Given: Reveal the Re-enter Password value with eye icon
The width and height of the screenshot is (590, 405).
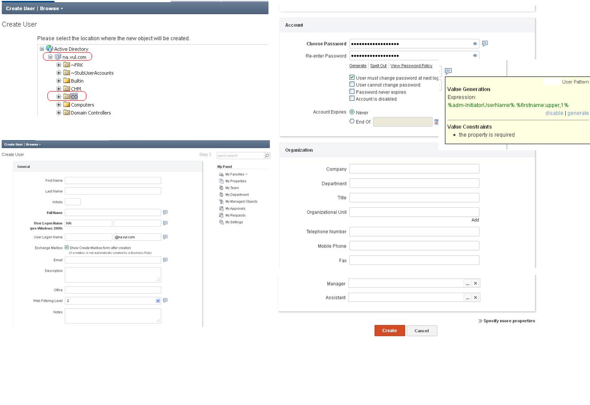Looking at the screenshot, I should coord(475,56).
